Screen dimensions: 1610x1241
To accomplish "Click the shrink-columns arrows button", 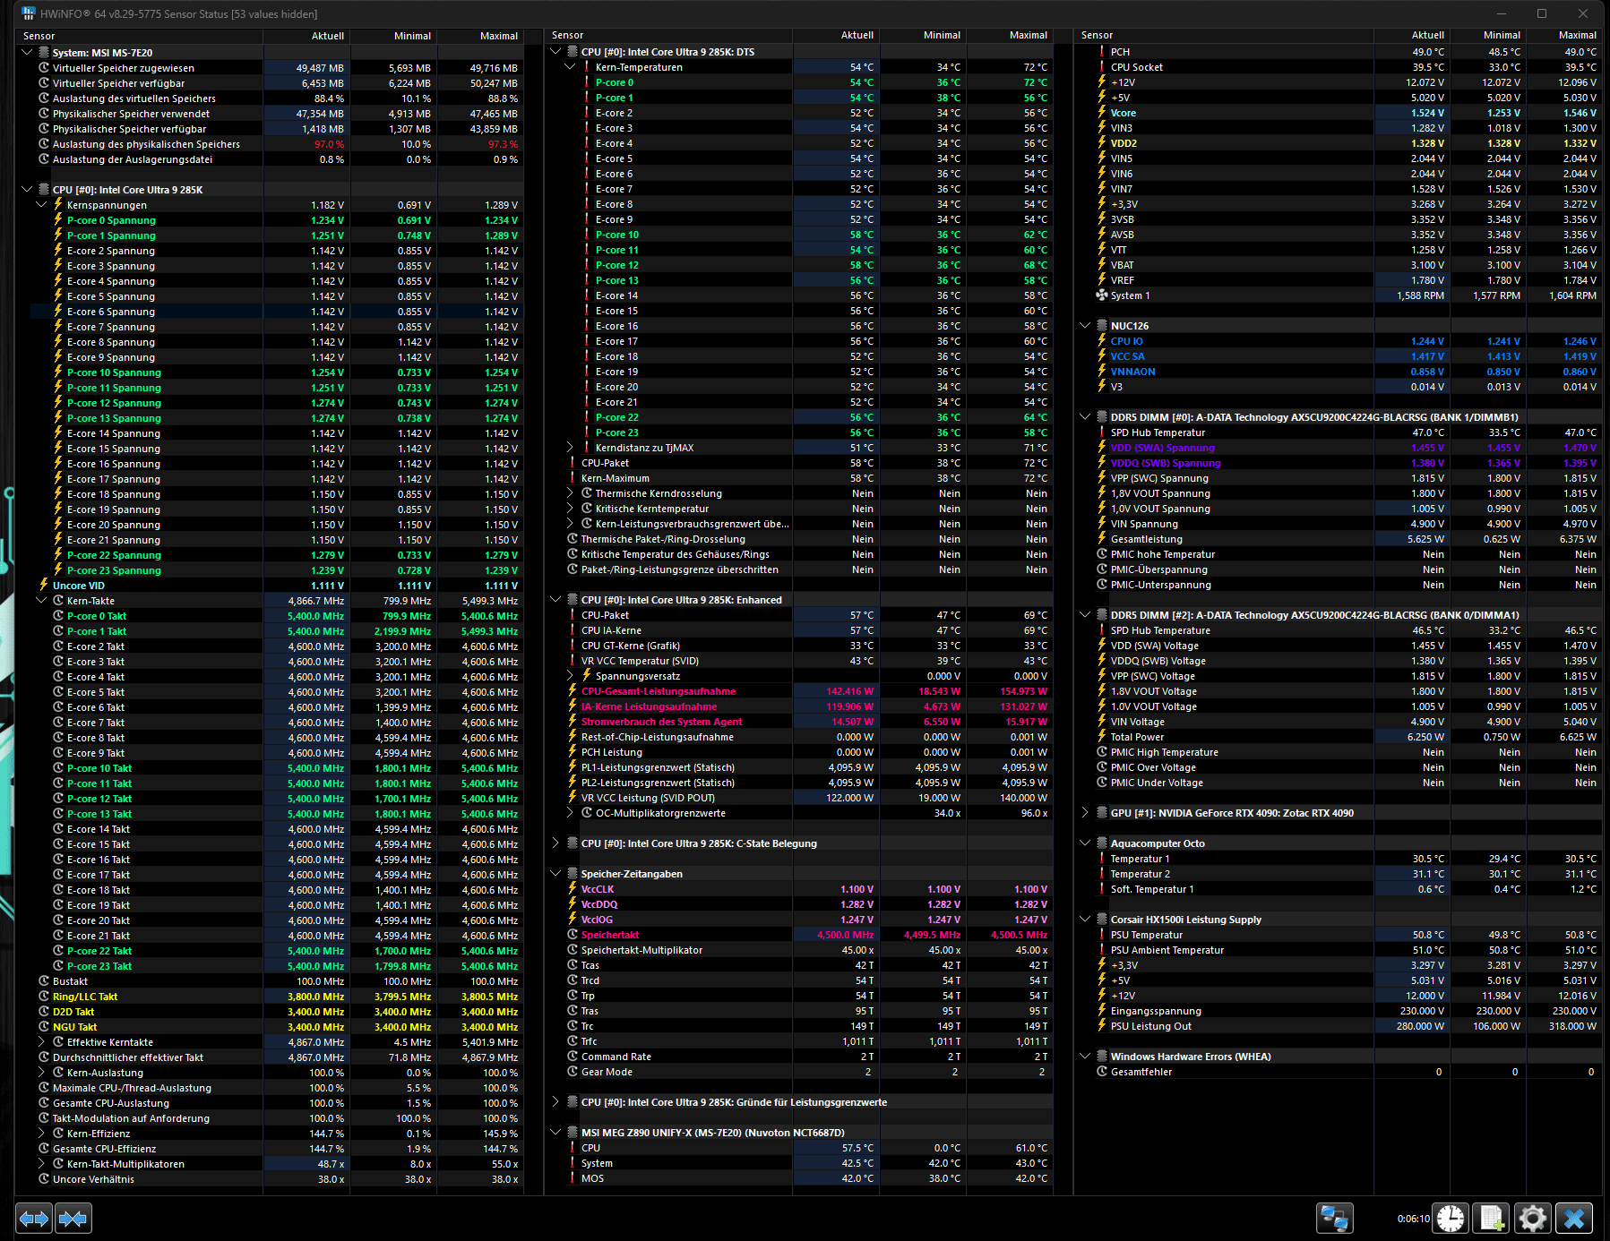I will [x=73, y=1218].
